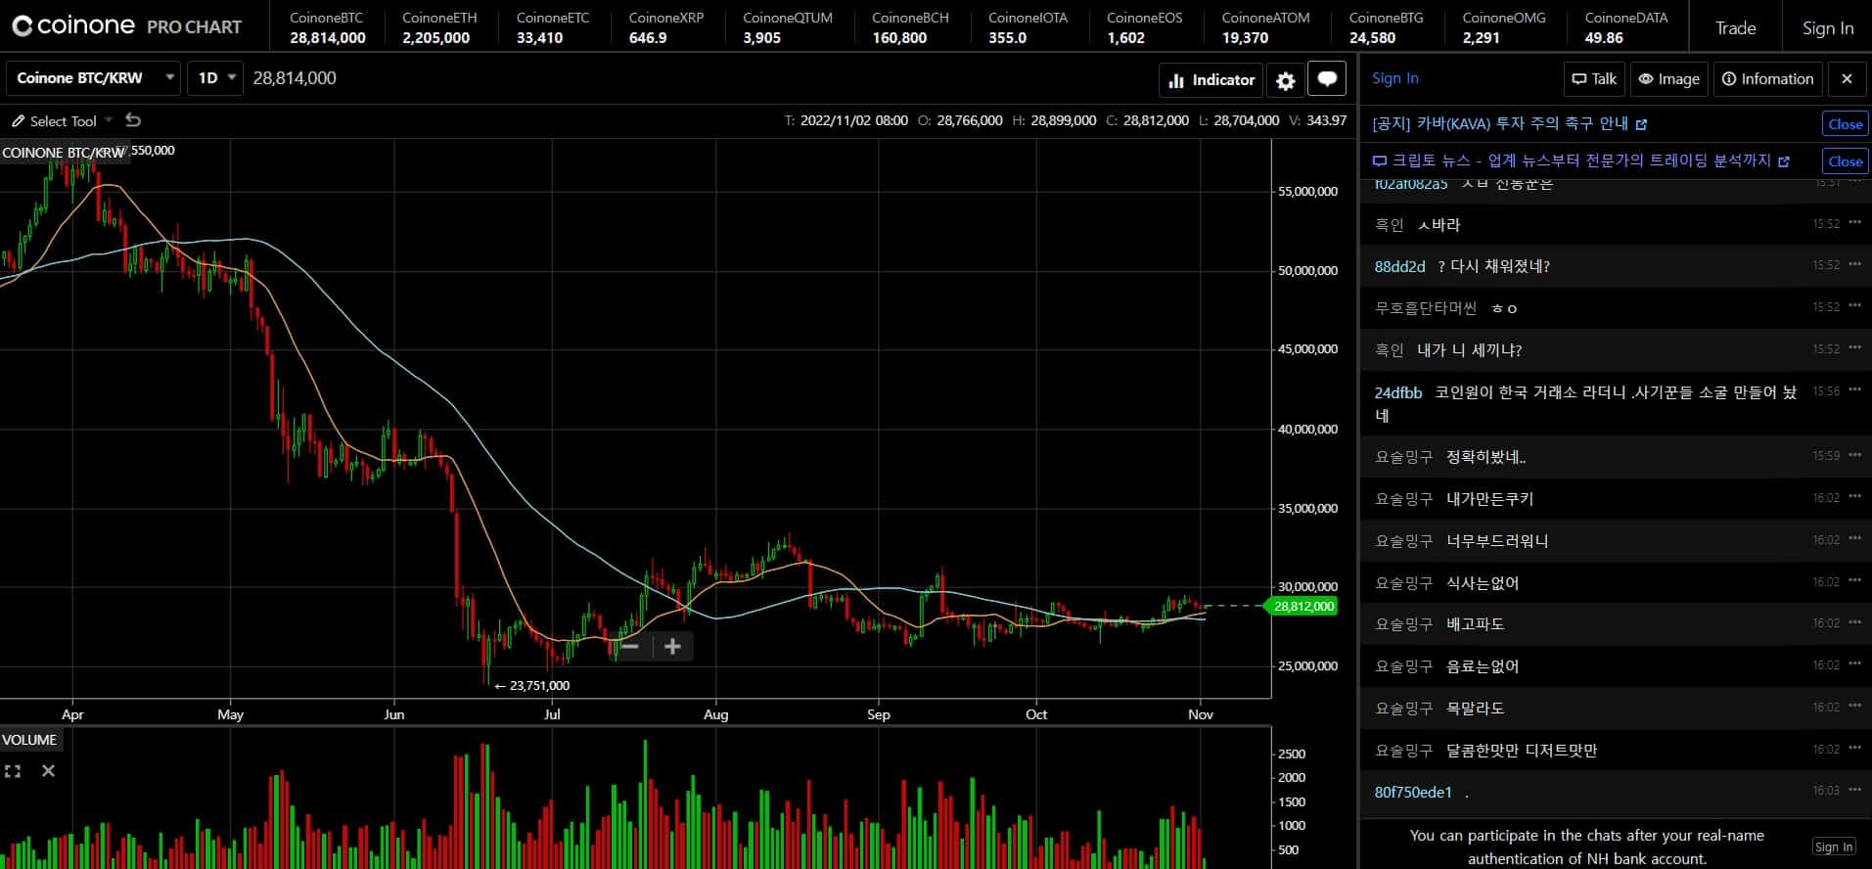This screenshot has width=1872, height=869.
Task: Select the CoinoneBTG ticker
Action: coord(1386,28)
